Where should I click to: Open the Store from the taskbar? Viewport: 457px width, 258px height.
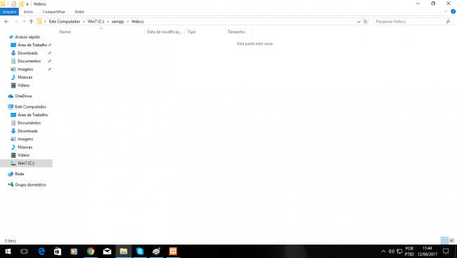(x=58, y=251)
